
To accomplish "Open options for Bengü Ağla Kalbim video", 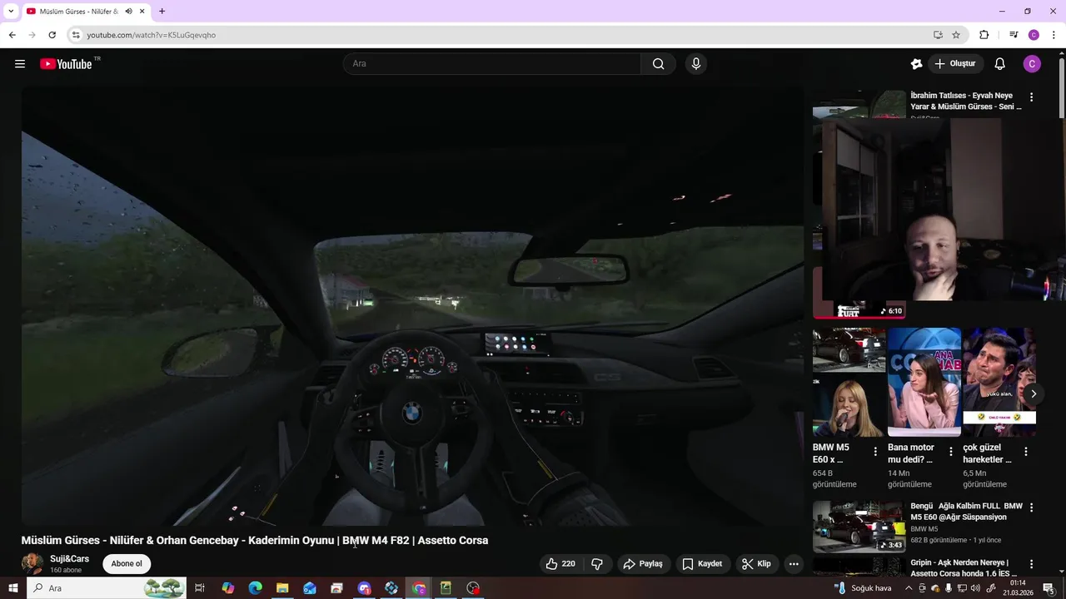I will click(x=1031, y=507).
